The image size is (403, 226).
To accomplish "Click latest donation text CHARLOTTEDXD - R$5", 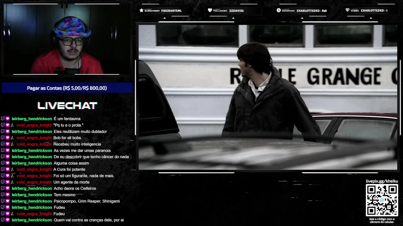I will [312, 11].
